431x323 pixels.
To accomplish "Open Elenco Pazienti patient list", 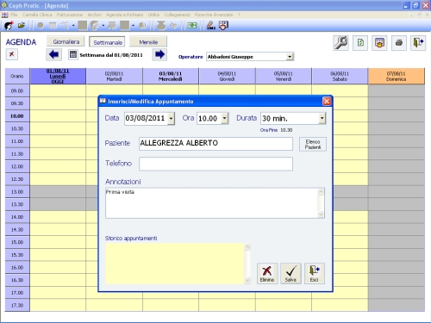I will click(313, 144).
